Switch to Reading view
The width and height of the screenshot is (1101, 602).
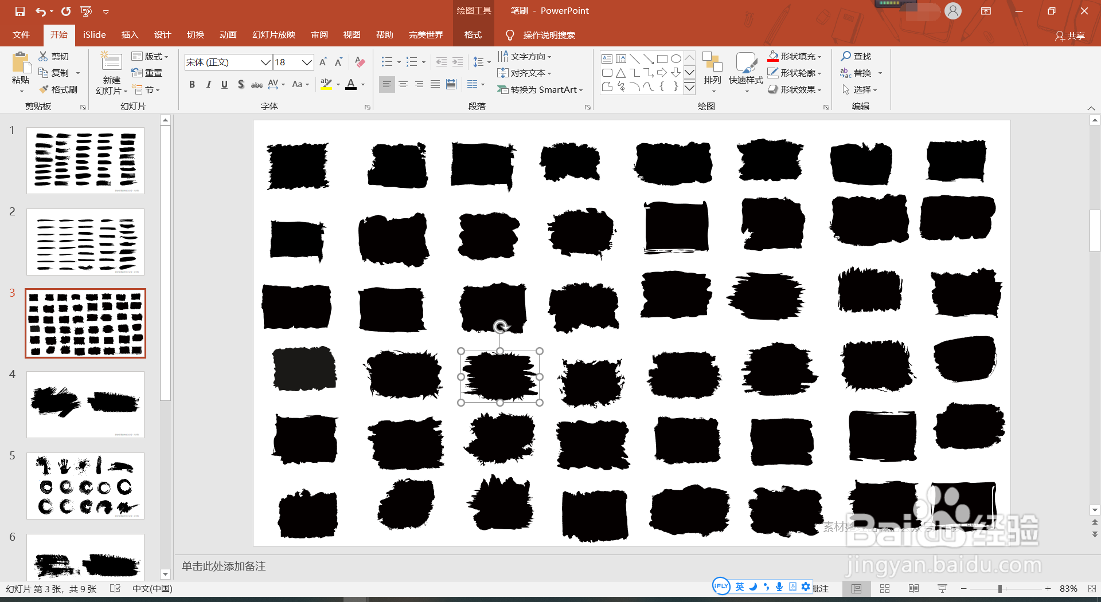point(913,589)
